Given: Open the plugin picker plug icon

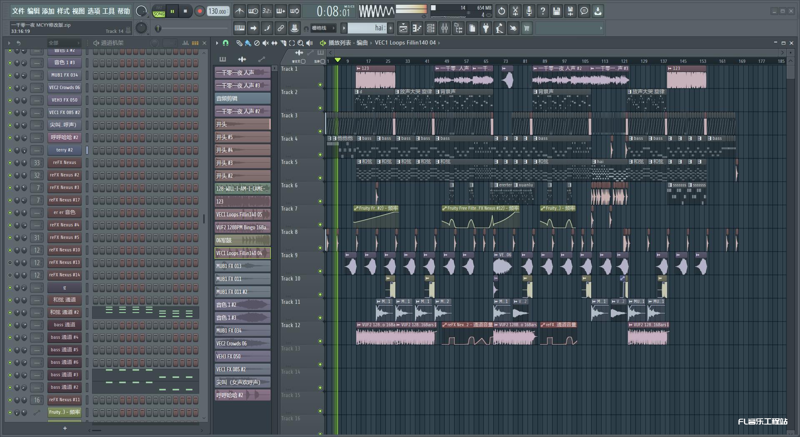Looking at the screenshot, I should 486,28.
